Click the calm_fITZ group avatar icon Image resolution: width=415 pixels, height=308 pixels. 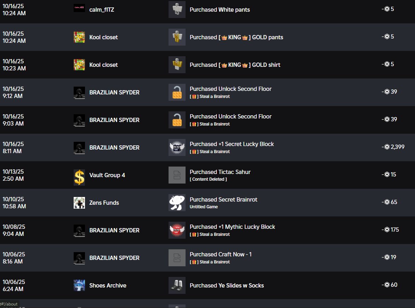pyautogui.click(x=79, y=8)
